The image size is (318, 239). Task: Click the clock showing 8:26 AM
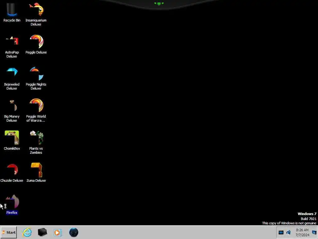[x=302, y=232]
